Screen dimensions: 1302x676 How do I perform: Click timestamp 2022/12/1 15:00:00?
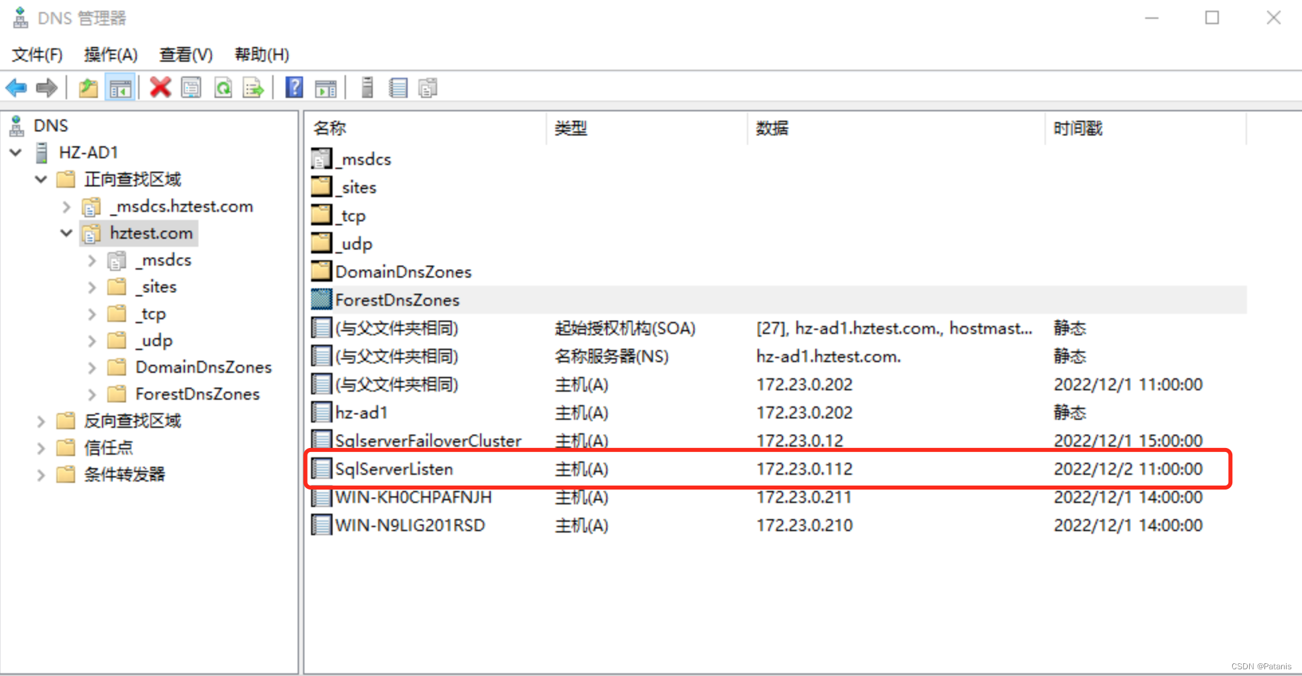click(1128, 441)
